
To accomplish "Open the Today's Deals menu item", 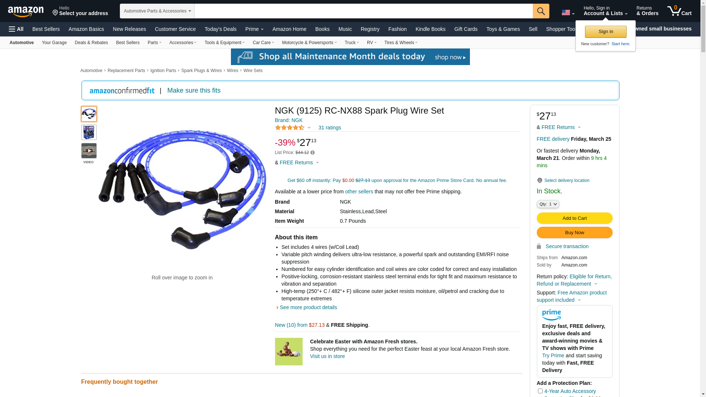I will click(x=221, y=29).
